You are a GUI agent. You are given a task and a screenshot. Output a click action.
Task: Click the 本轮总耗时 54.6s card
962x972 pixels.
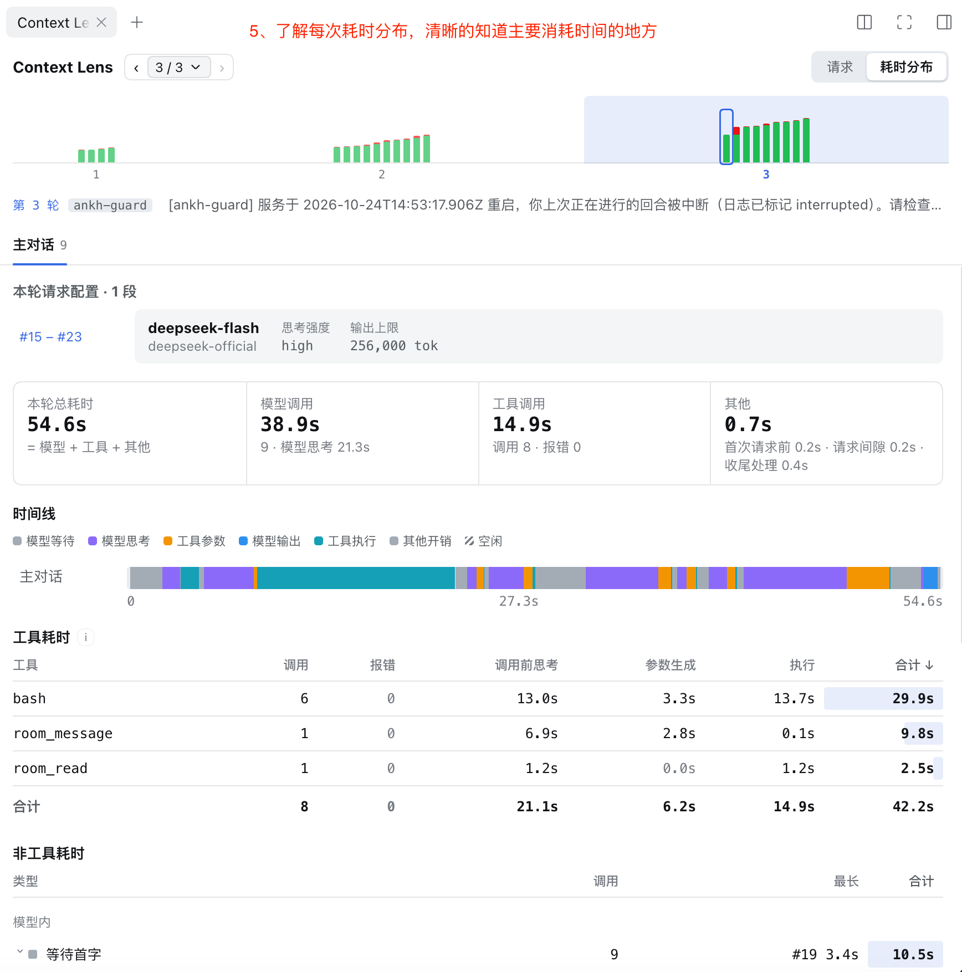pyautogui.click(x=130, y=433)
